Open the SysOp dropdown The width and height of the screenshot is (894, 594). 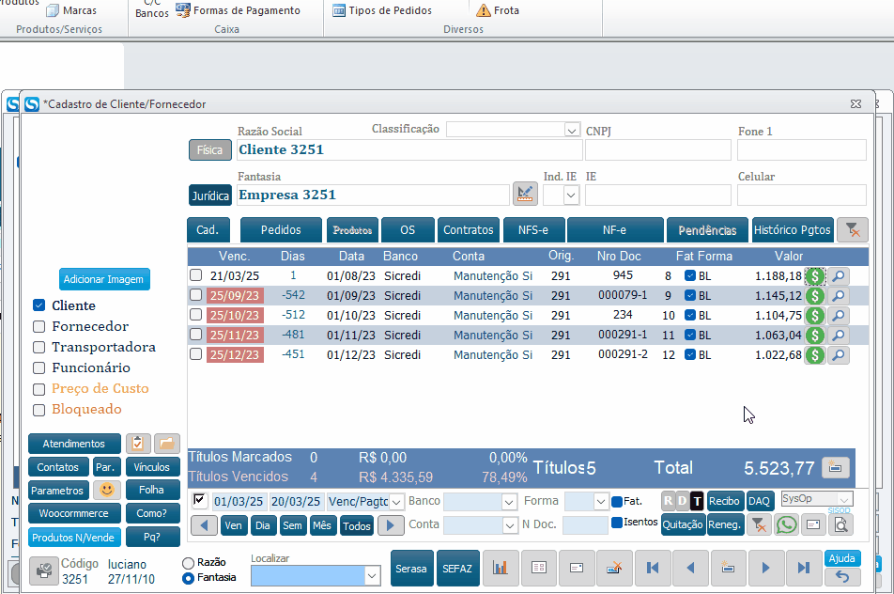point(844,499)
